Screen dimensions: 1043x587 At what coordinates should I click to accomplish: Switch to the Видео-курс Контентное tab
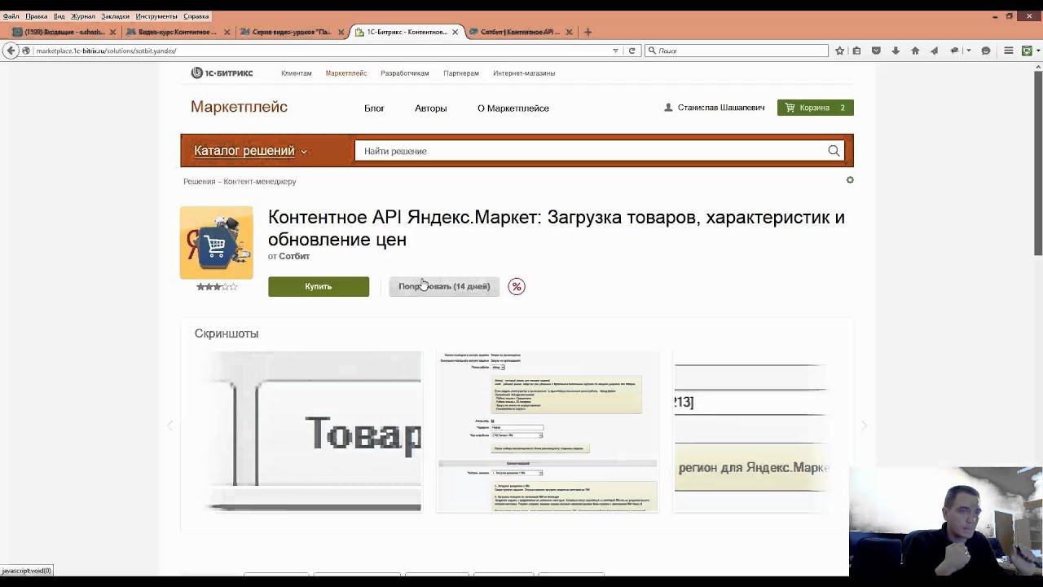(x=178, y=32)
